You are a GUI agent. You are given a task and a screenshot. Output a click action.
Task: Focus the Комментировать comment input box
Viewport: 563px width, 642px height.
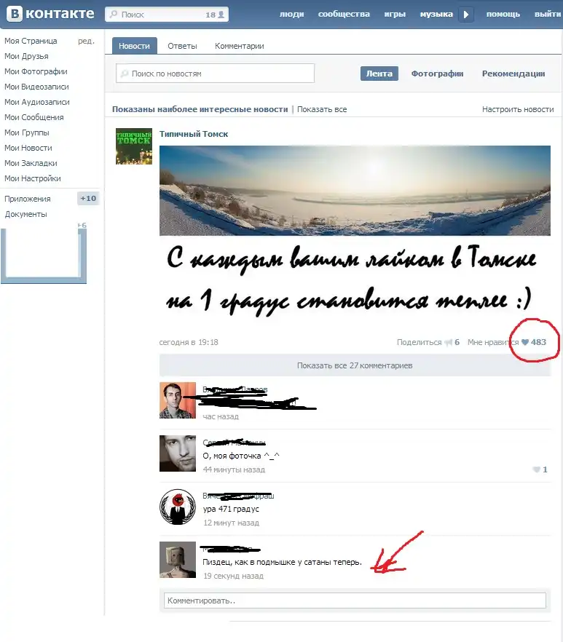click(x=353, y=601)
